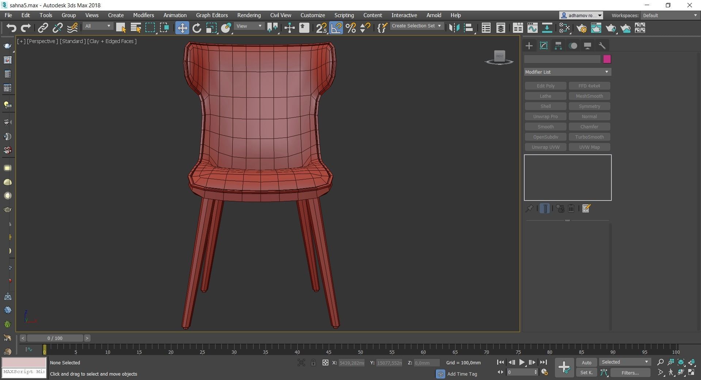Open the Create Selection Set dropdown
The width and height of the screenshot is (701, 380).
[416, 26]
